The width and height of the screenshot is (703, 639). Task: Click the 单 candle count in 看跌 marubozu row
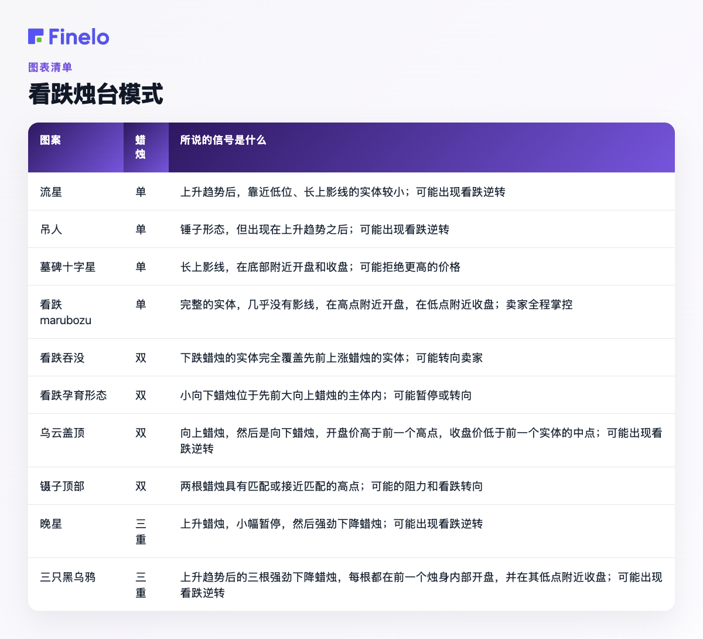[x=141, y=304]
